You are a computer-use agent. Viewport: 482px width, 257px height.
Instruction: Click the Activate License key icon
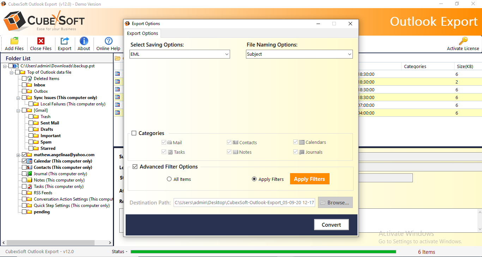(x=463, y=41)
